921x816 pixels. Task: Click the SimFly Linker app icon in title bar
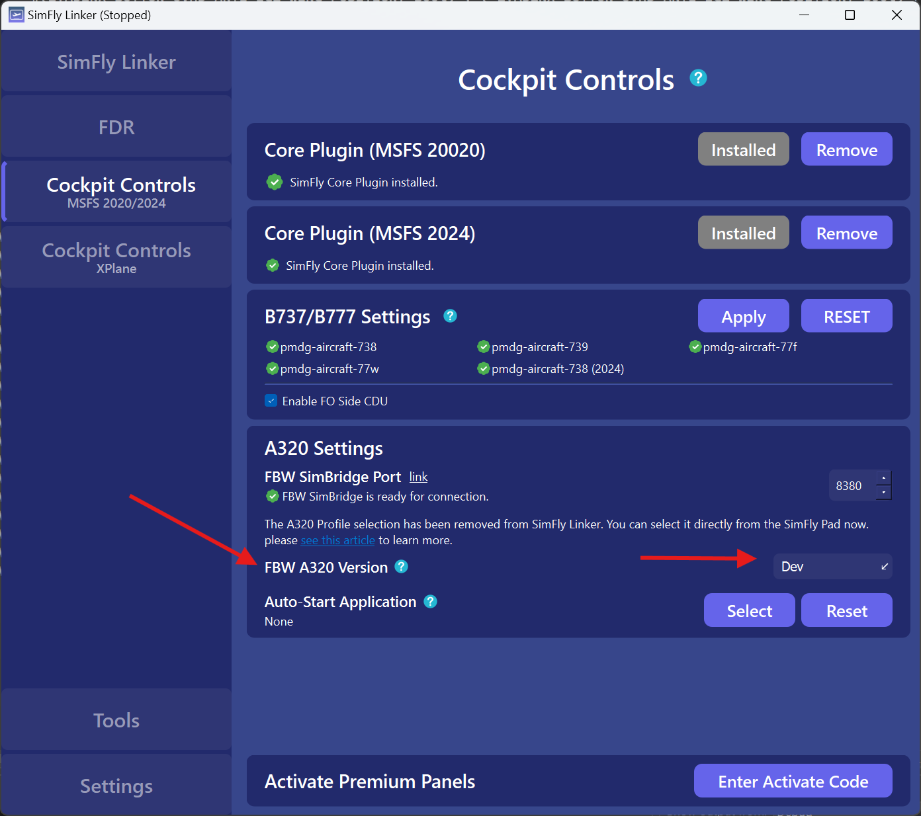pyautogui.click(x=16, y=15)
